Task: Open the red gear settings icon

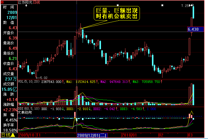Action: coord(2,2)
